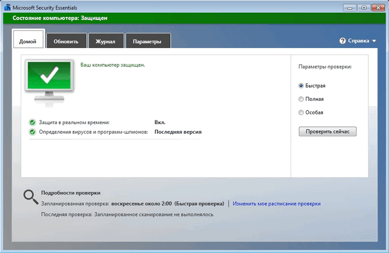Switch to the Обновить tab
389x253 pixels.
pos(66,41)
